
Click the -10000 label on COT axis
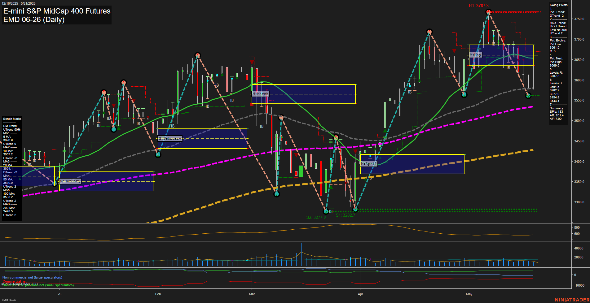(x=579, y=285)
